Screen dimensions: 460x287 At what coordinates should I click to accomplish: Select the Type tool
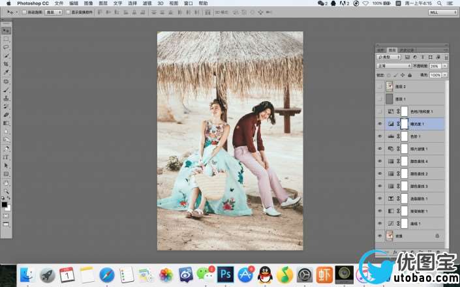click(x=6, y=157)
